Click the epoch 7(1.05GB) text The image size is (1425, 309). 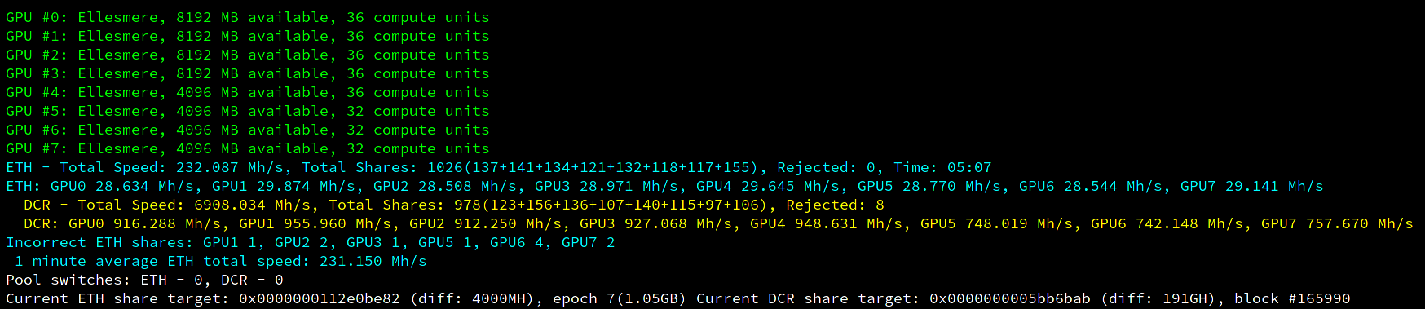coord(620,298)
